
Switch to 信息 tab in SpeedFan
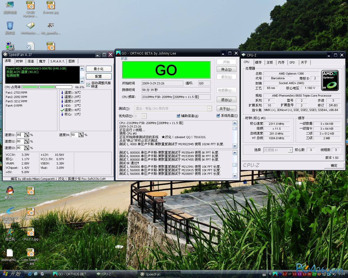[x=31, y=61]
